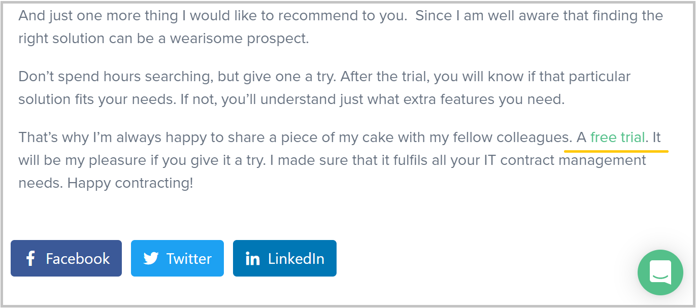Share the article on LinkedIn
Screen dimensions: 696x308
[284, 258]
